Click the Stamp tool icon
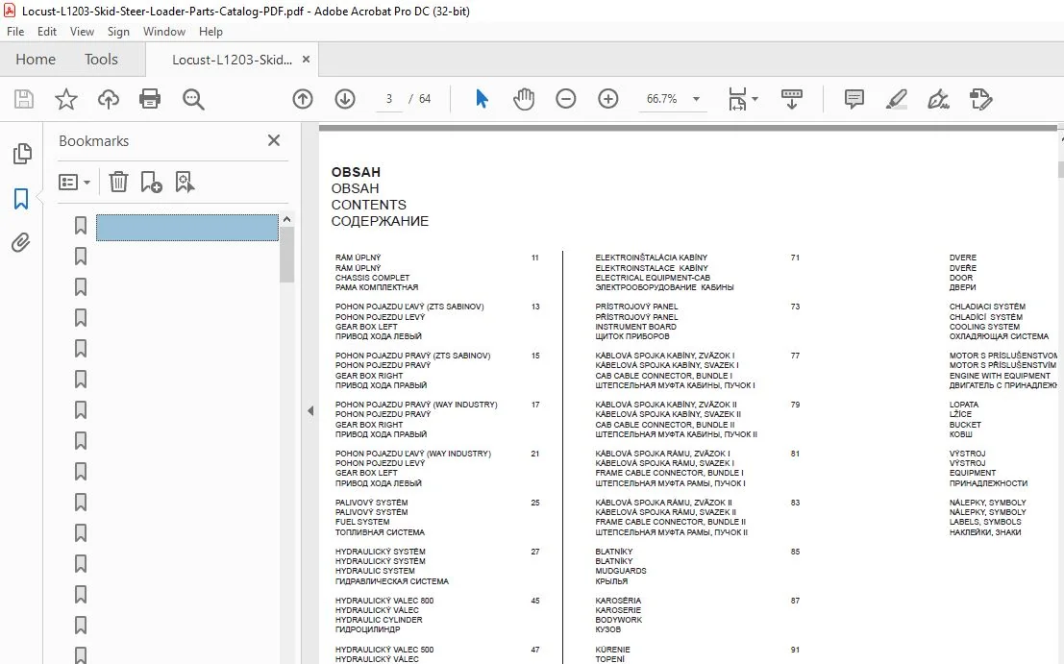Image resolution: width=1064 pixels, height=664 pixels. click(980, 99)
